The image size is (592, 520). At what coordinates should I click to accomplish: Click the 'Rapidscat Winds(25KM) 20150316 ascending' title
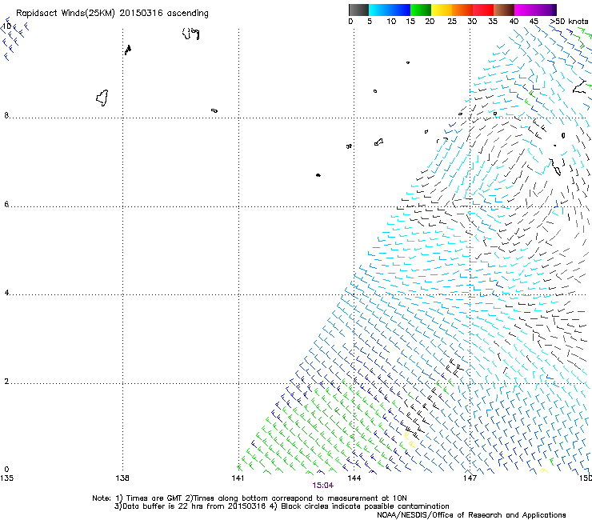tap(112, 14)
